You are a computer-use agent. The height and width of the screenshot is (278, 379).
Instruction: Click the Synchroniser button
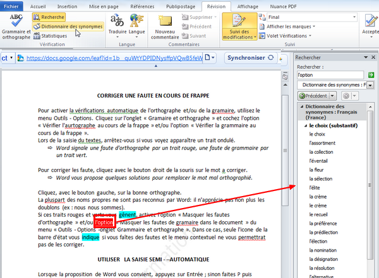point(250,57)
